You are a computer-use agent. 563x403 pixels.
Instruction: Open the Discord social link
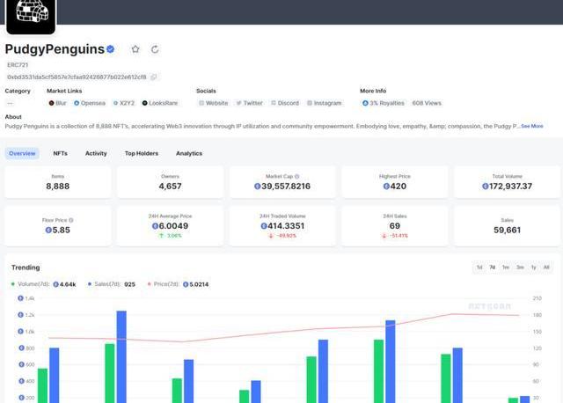(285, 103)
